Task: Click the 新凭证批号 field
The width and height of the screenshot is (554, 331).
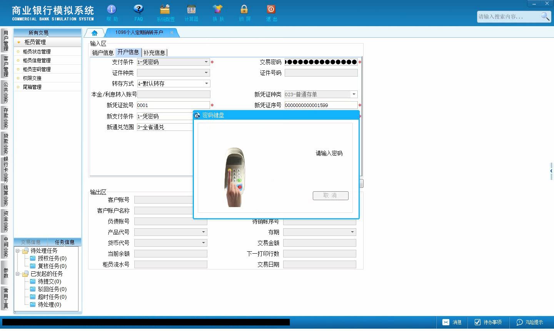Action: [x=174, y=105]
